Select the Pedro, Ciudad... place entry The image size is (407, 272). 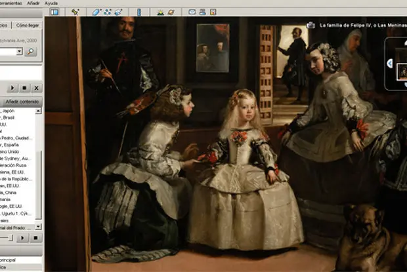18,138
